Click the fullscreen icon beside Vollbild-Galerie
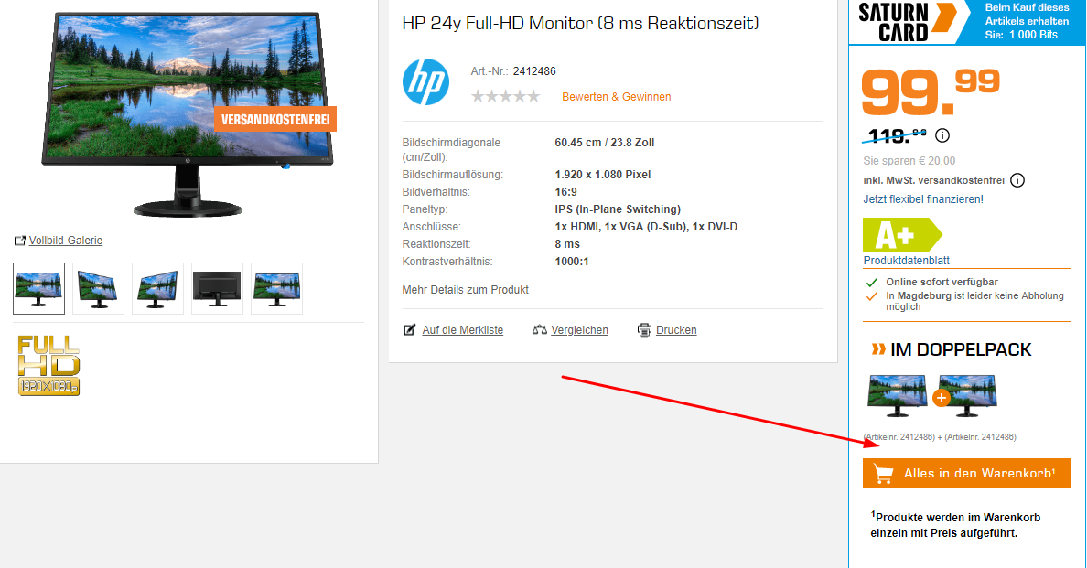 pos(19,240)
